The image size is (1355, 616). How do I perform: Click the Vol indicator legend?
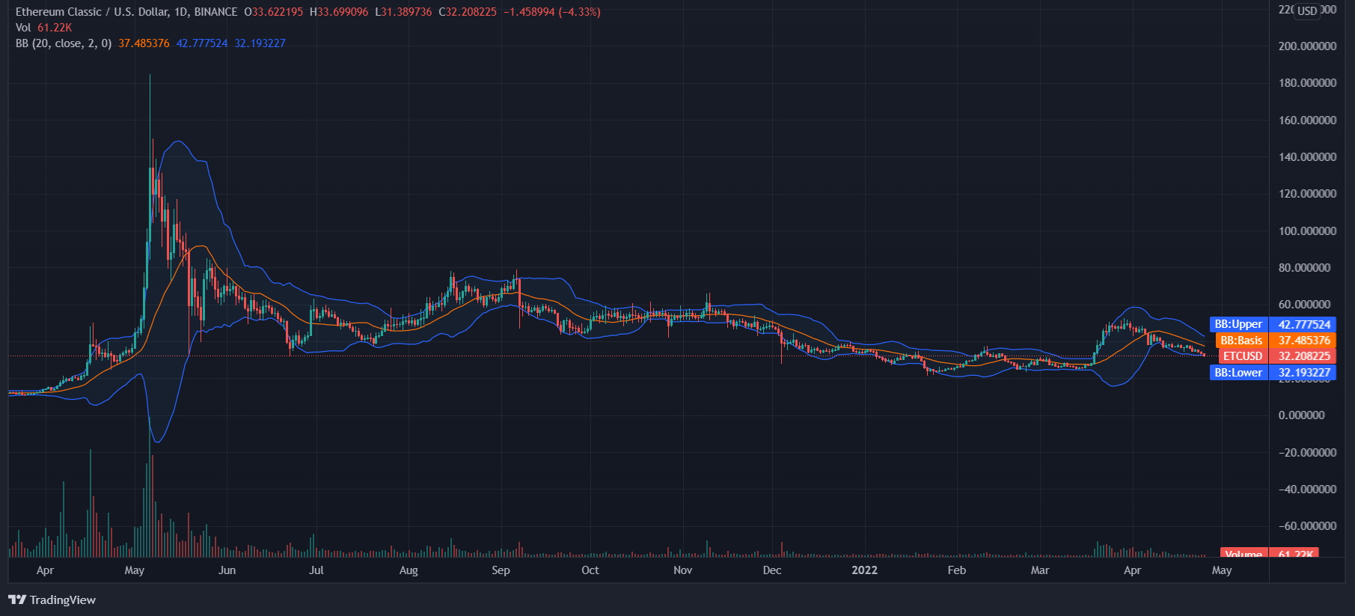tap(23, 28)
